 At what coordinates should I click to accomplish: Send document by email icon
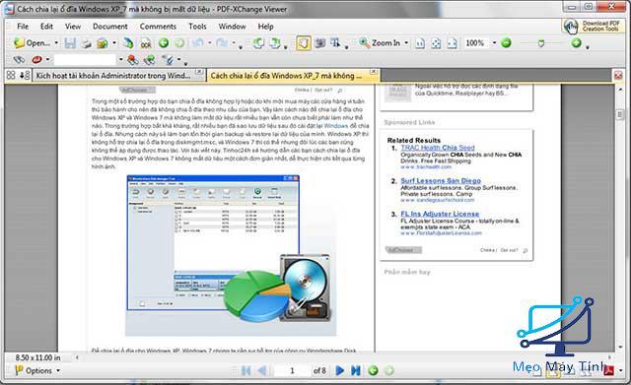click(x=103, y=43)
